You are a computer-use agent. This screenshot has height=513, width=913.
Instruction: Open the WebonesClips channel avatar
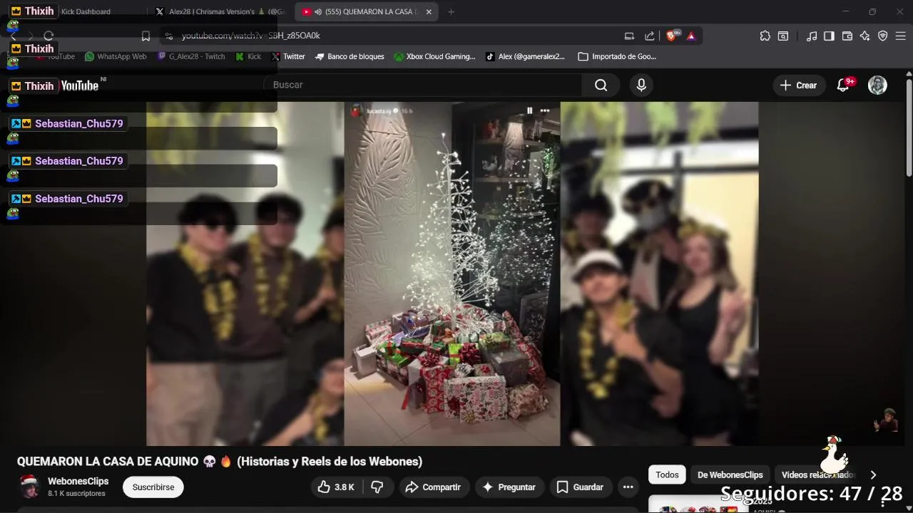point(29,487)
